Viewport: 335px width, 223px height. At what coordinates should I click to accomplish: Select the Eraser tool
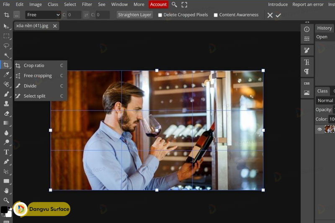(x=6, y=113)
